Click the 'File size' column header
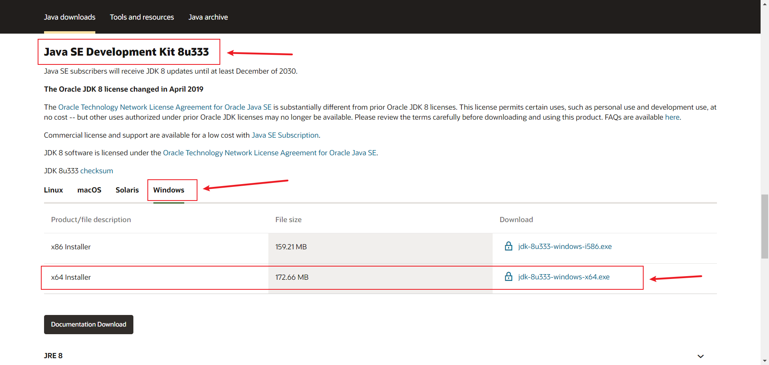 pyautogui.click(x=288, y=220)
